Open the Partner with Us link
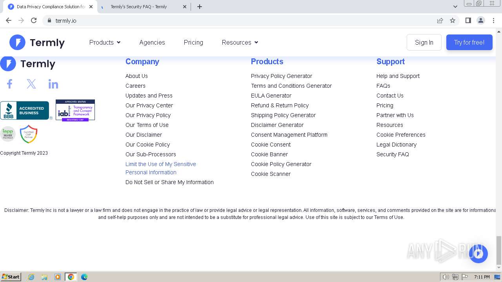Image resolution: width=502 pixels, height=282 pixels. [x=395, y=115]
